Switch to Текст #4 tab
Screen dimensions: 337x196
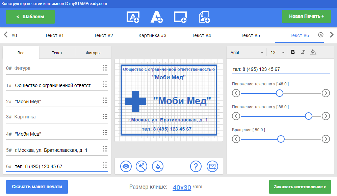tap(201, 35)
